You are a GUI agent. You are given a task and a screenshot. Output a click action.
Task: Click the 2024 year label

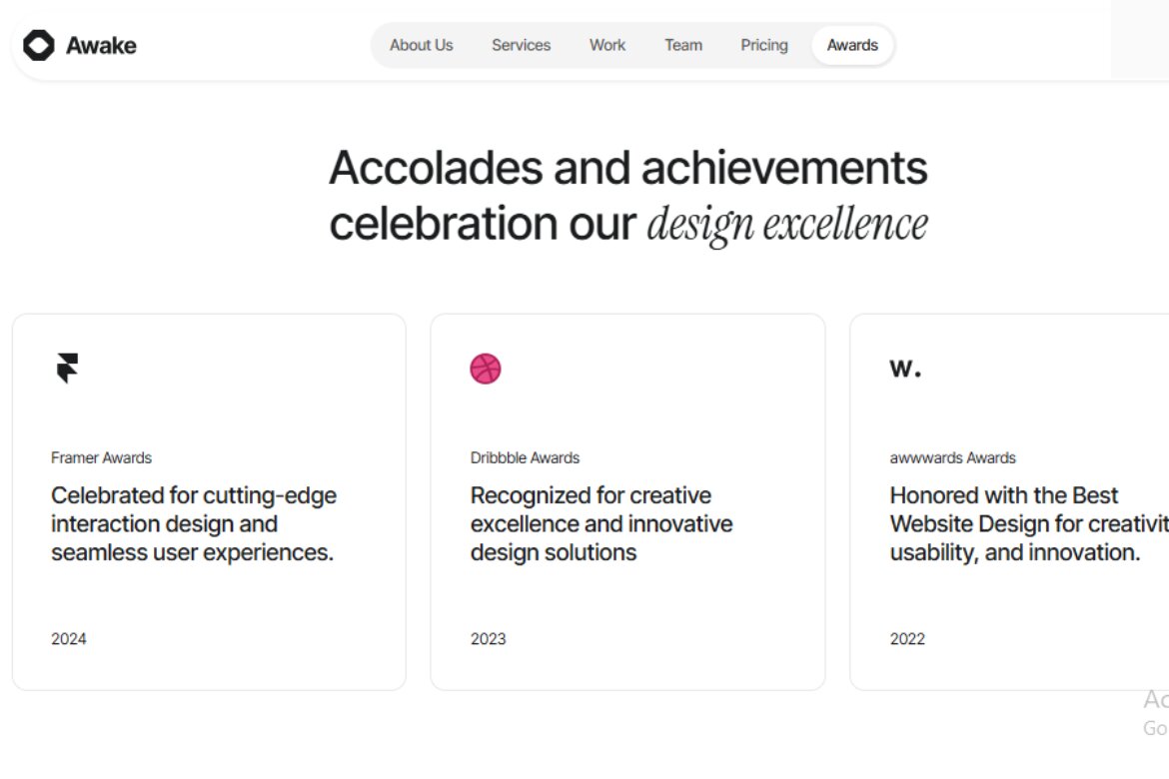click(68, 638)
